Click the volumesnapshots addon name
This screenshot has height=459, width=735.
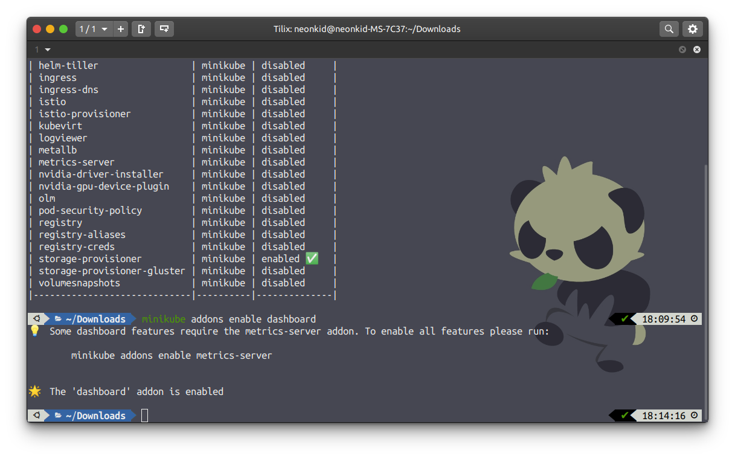tap(79, 283)
